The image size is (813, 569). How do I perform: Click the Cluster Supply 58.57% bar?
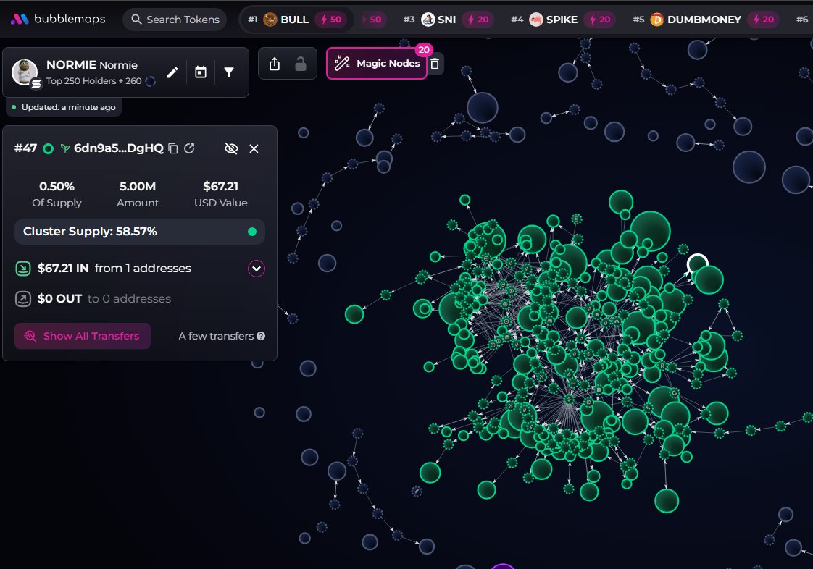139,231
